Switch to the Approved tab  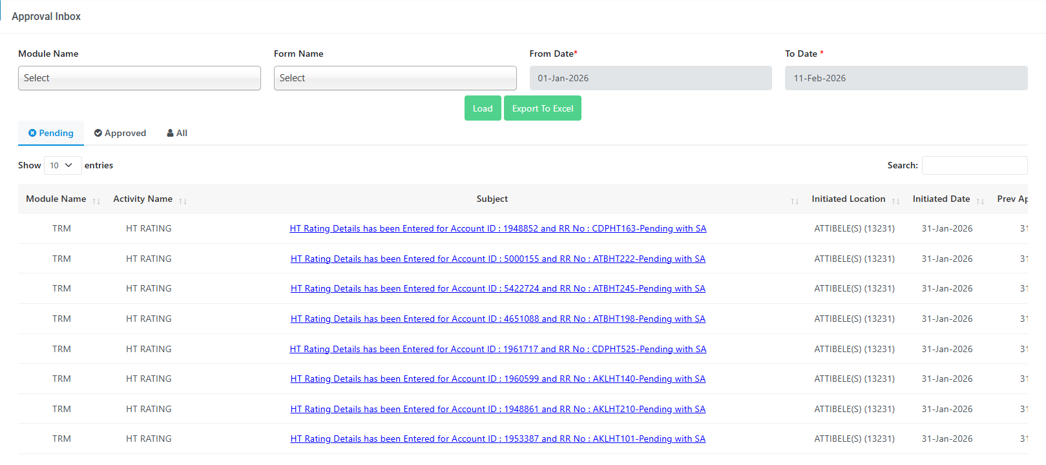coord(120,133)
